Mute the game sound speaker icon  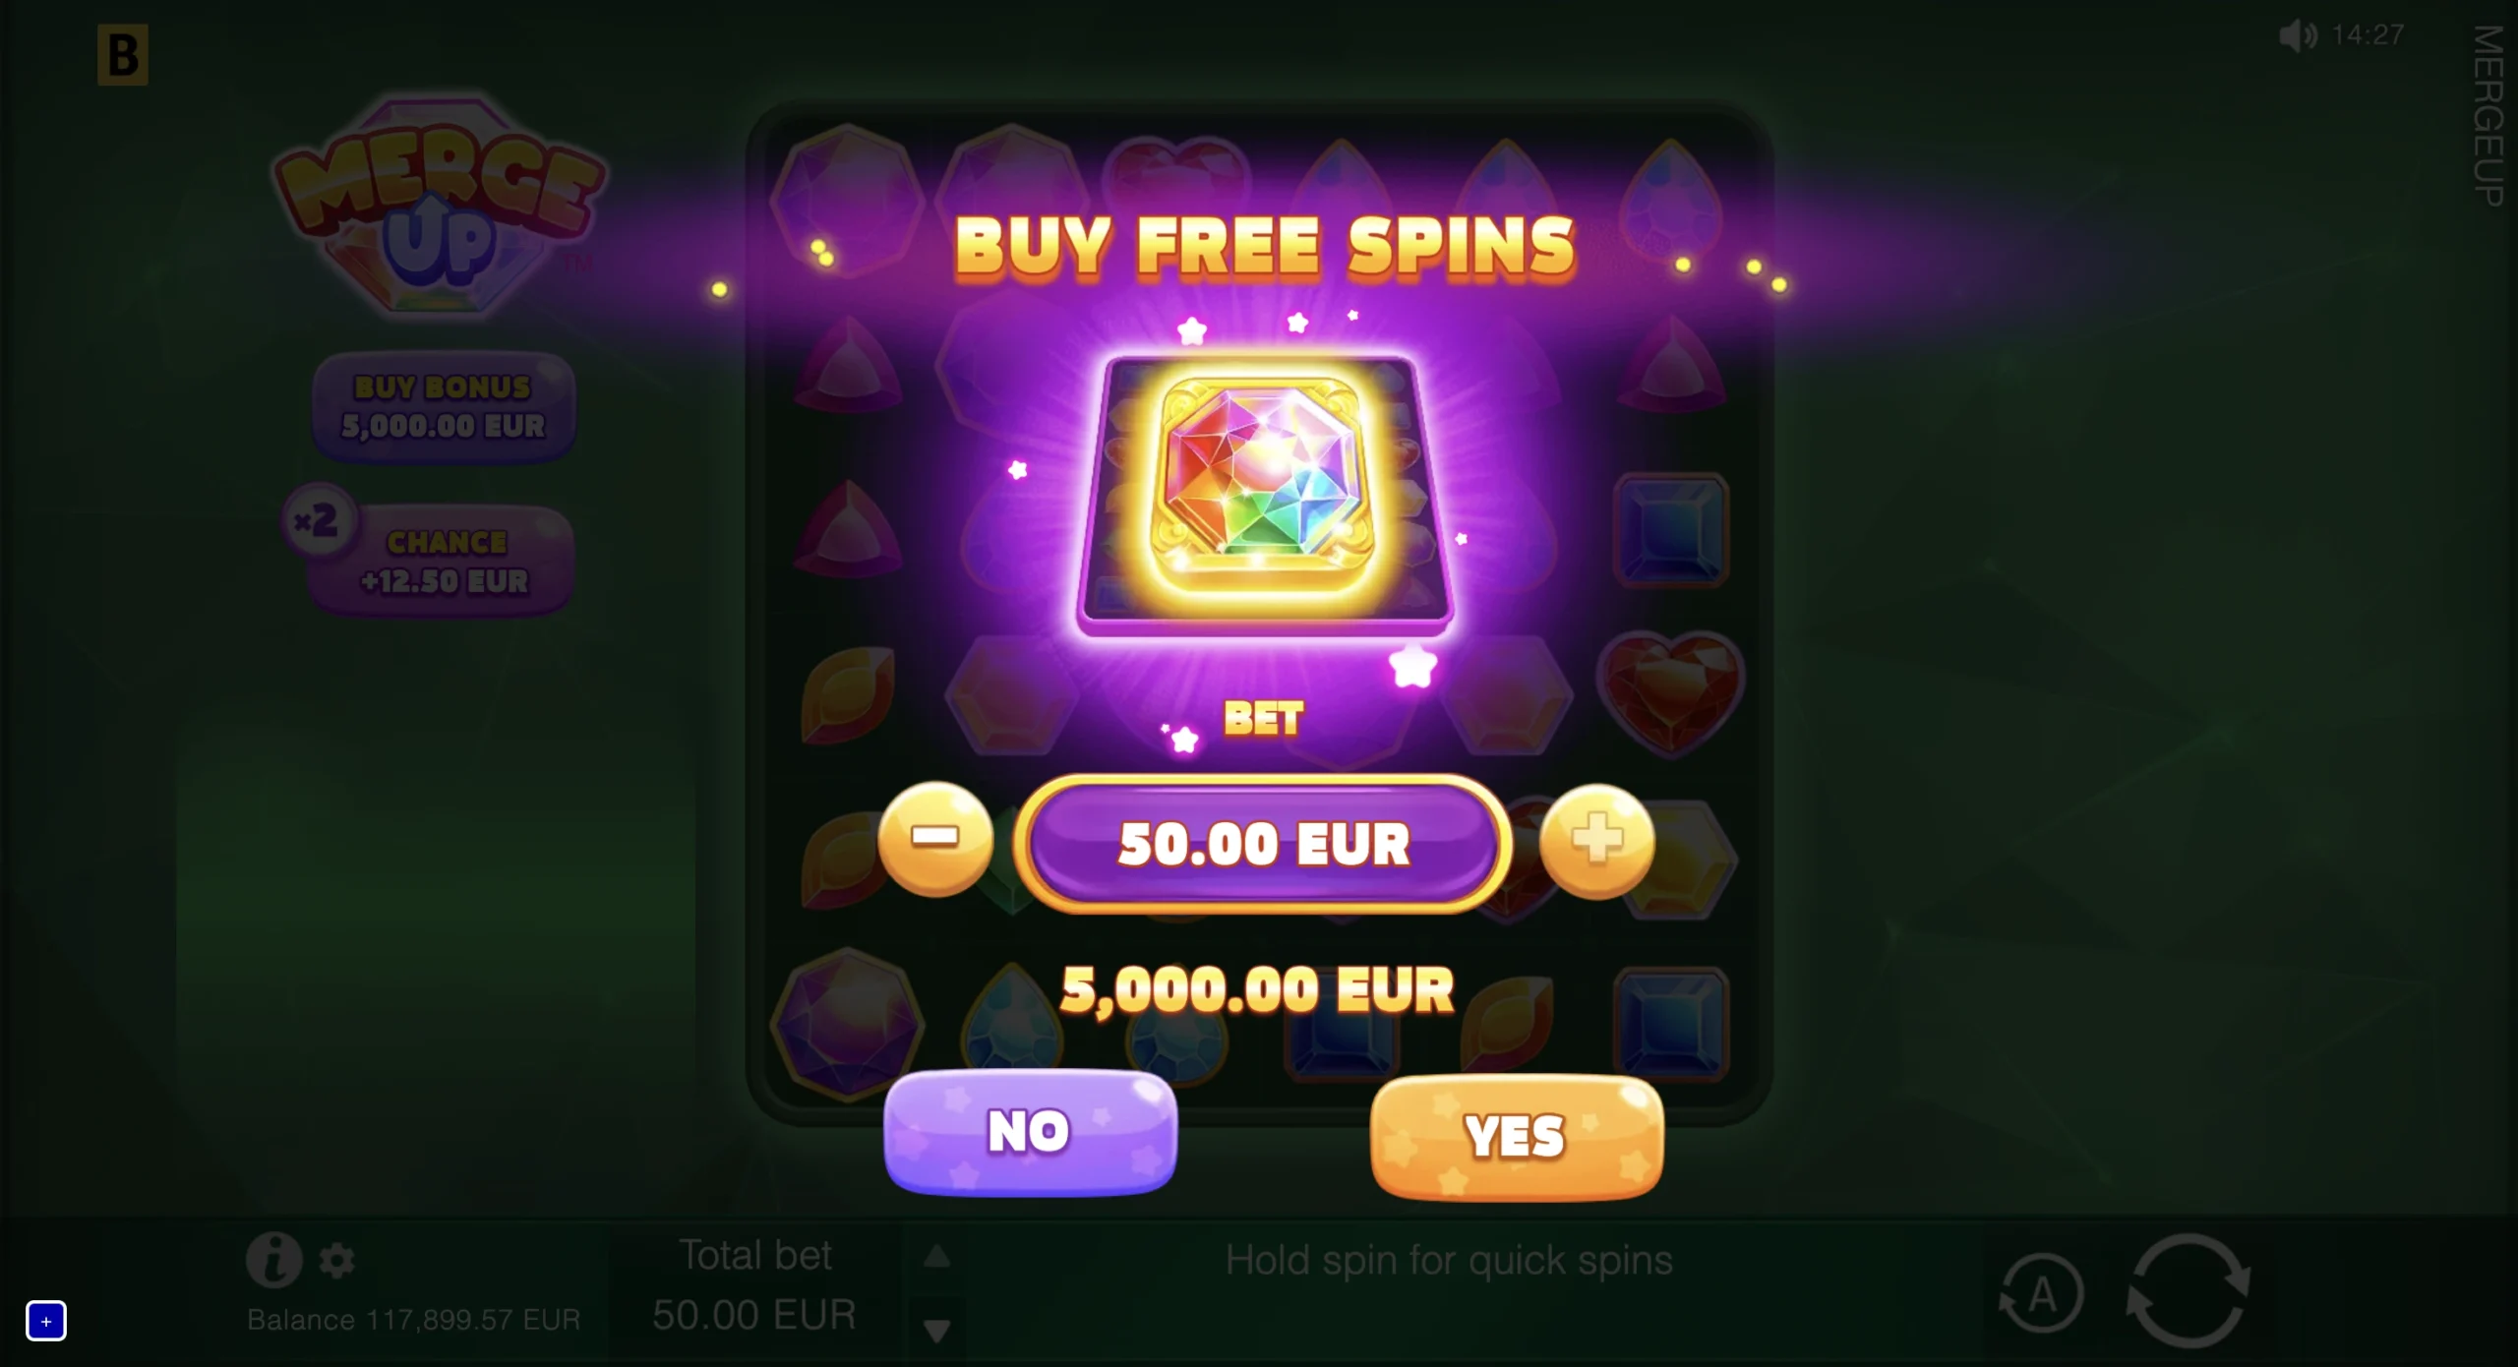point(2298,36)
